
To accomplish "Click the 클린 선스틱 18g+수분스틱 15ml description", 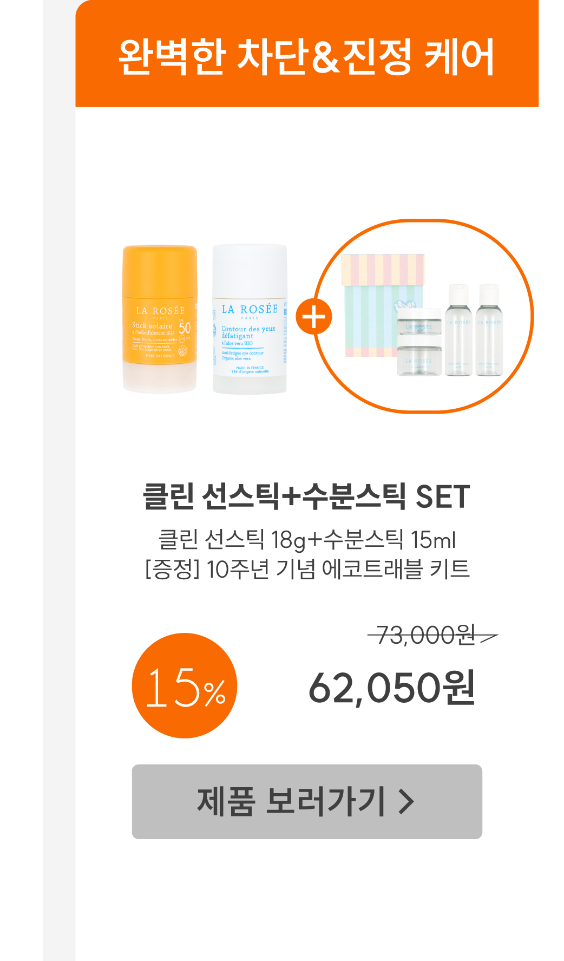I will [306, 540].
